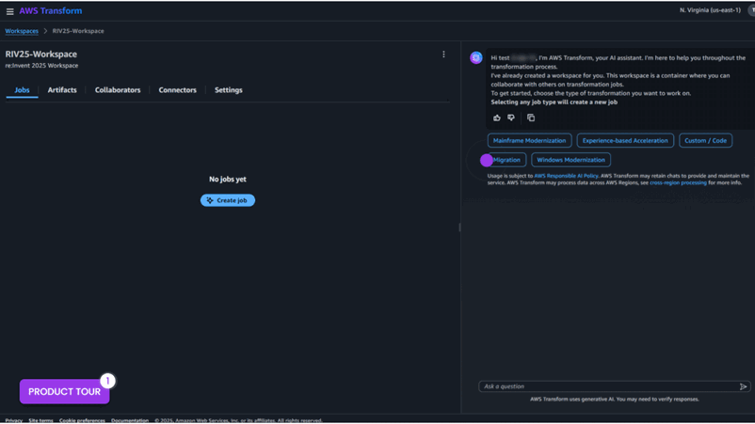Select Mainframe Modernization job type
This screenshot has width=755, height=424.
[529, 141]
